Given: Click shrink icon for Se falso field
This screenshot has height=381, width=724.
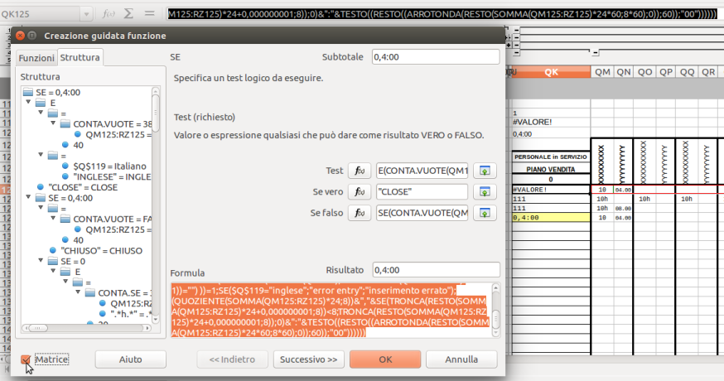Looking at the screenshot, I should coord(485,214).
